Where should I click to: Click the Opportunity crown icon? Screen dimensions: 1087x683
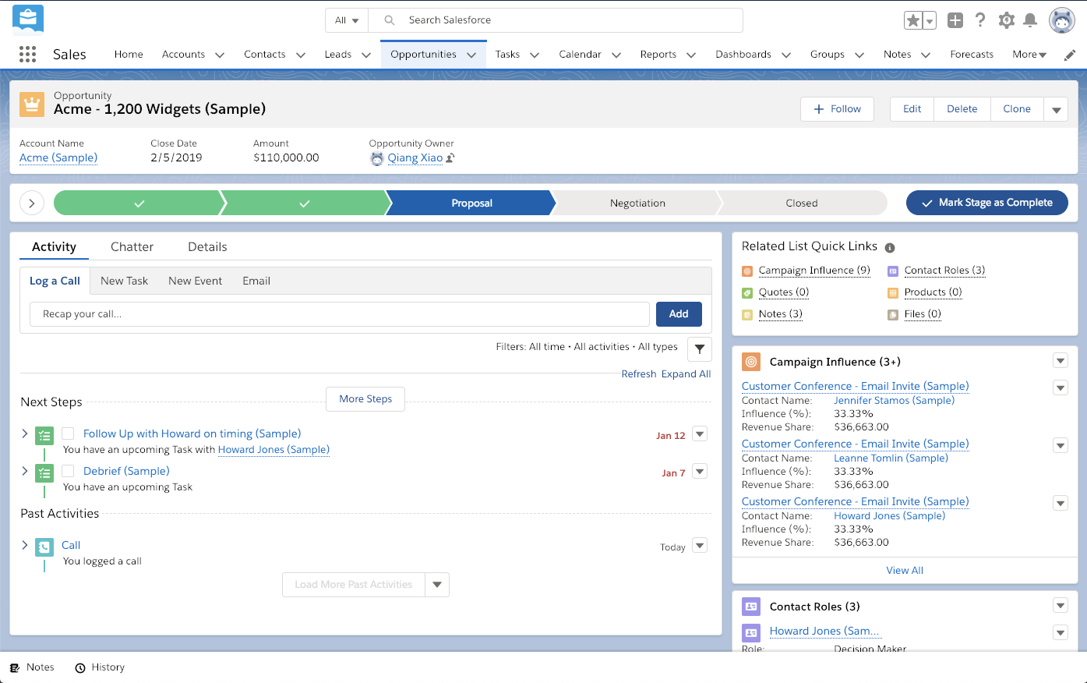(x=32, y=104)
